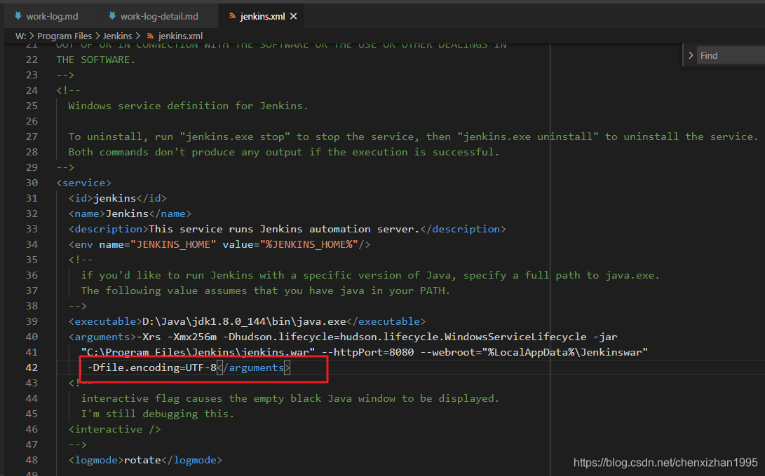Click the -Xmx256m argument
The width and height of the screenshot is (765, 476).
point(191,337)
